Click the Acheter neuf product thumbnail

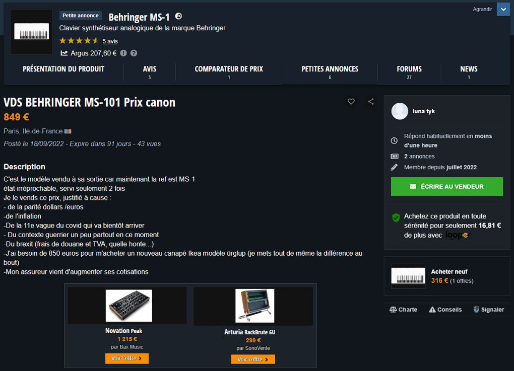pos(408,276)
